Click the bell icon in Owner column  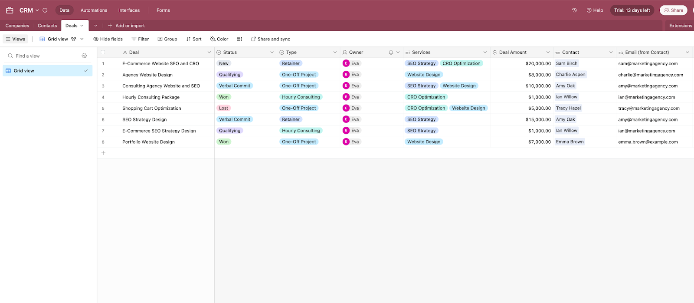pyautogui.click(x=391, y=52)
